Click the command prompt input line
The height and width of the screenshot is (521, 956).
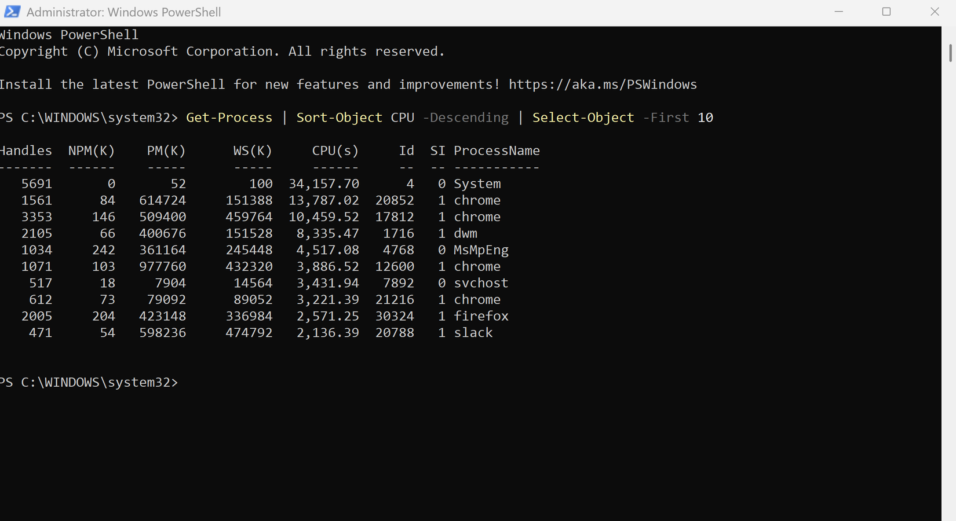(197, 382)
